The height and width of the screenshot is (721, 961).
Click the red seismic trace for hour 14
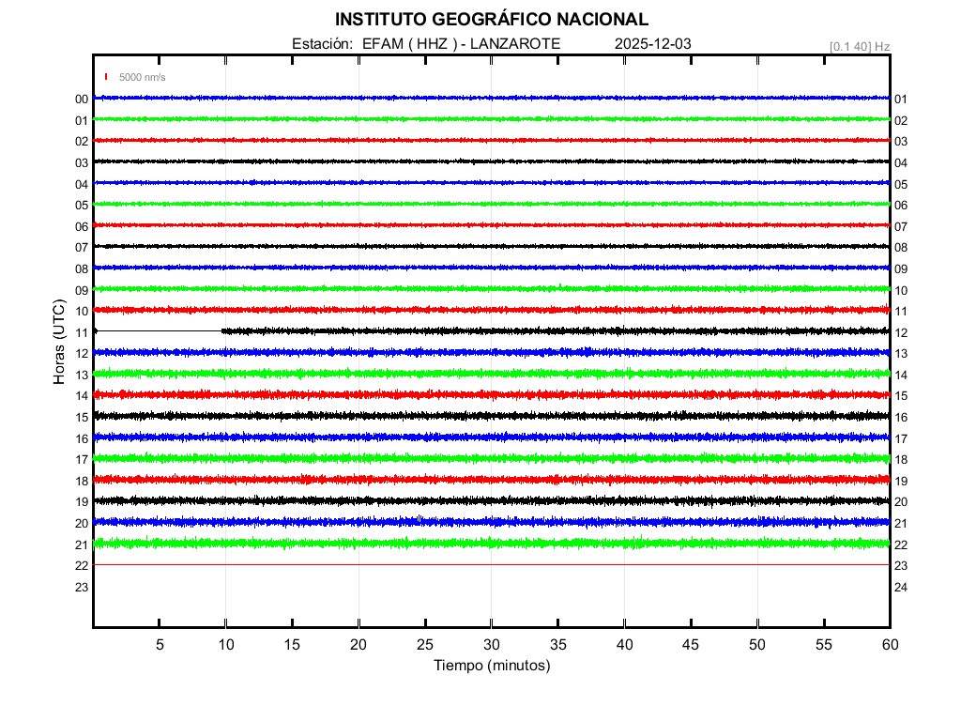tap(492, 394)
